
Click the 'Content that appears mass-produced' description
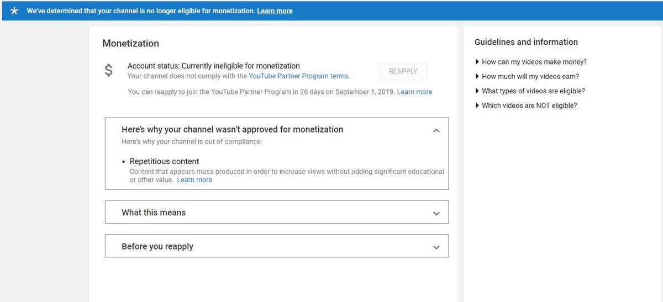point(287,176)
